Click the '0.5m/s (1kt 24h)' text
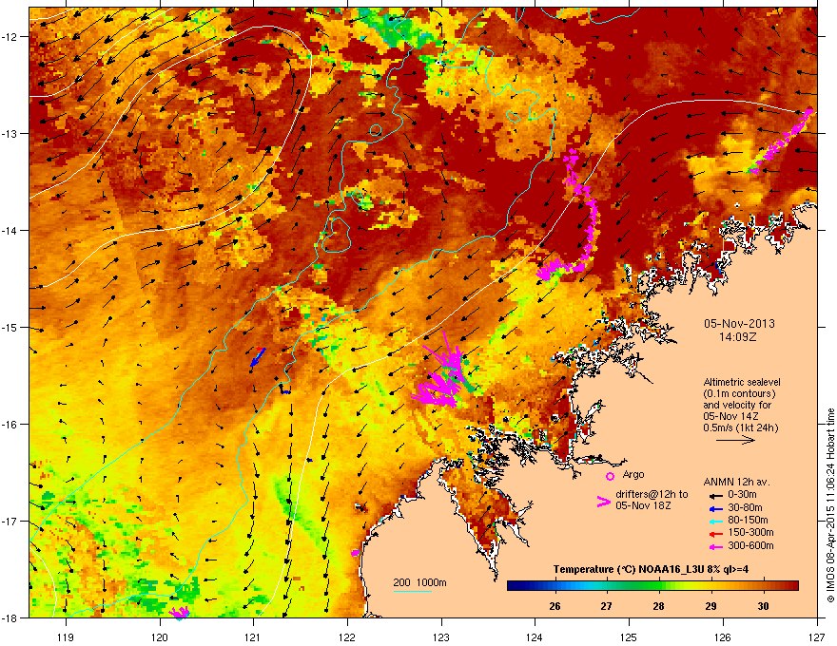 pos(740,427)
